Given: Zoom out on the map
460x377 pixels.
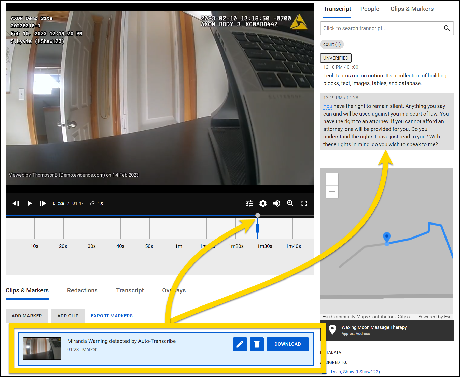Looking at the screenshot, I should [332, 191].
